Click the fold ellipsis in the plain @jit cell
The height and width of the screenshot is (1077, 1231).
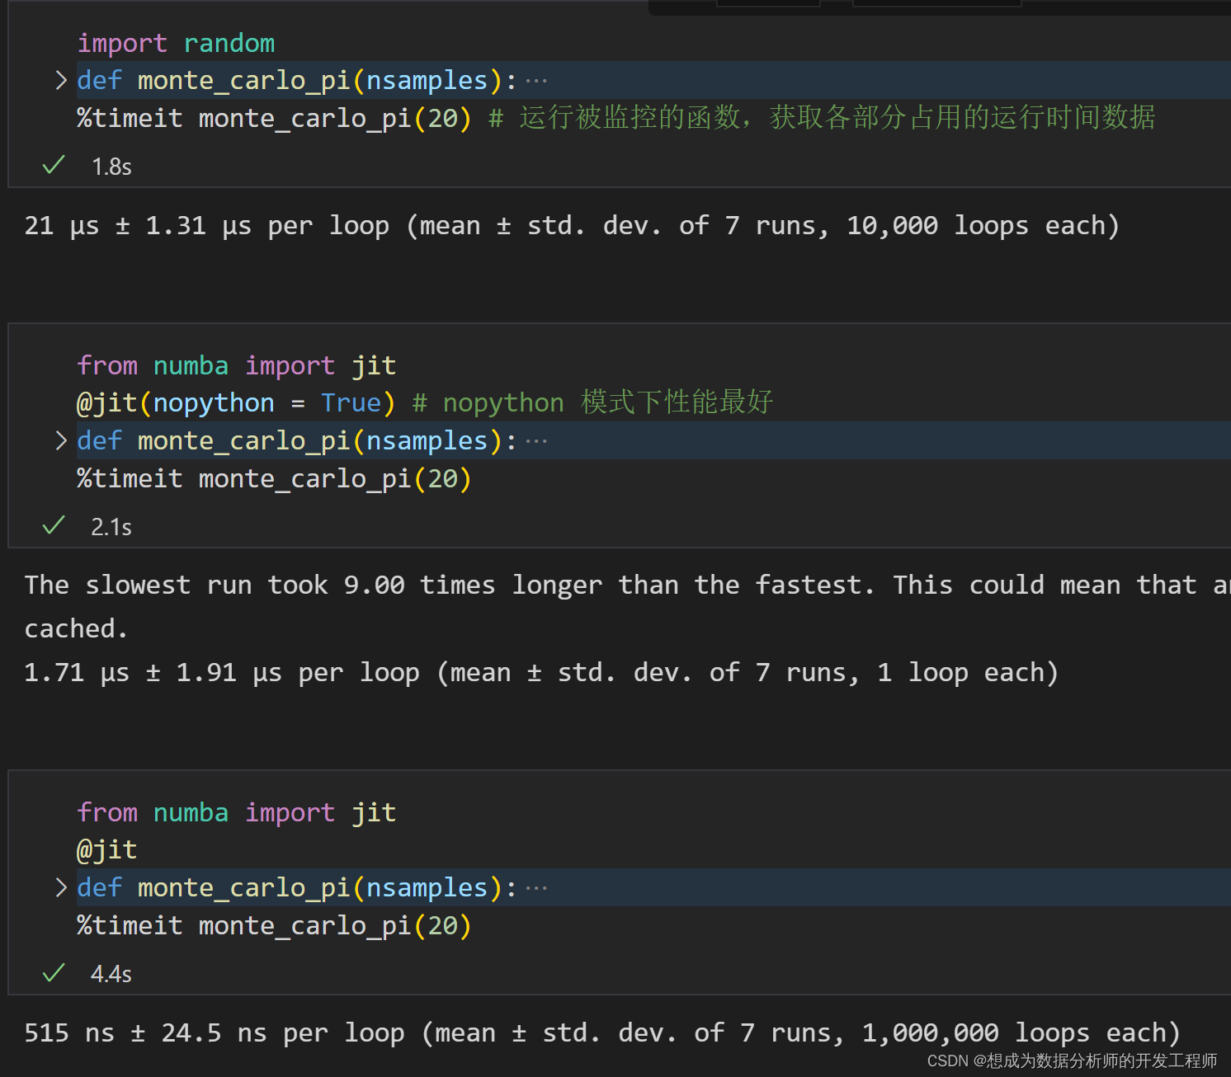coord(536,888)
